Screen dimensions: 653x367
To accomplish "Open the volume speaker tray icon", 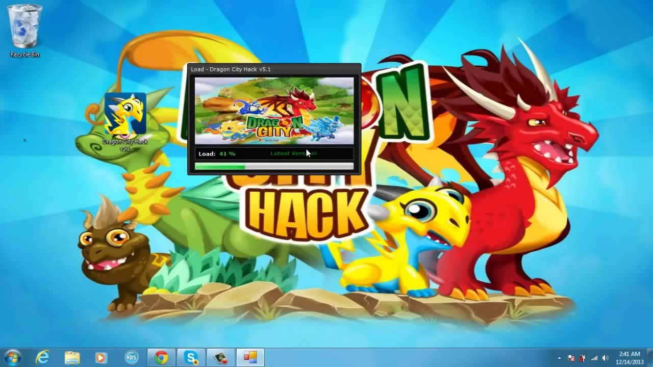I will click(605, 358).
